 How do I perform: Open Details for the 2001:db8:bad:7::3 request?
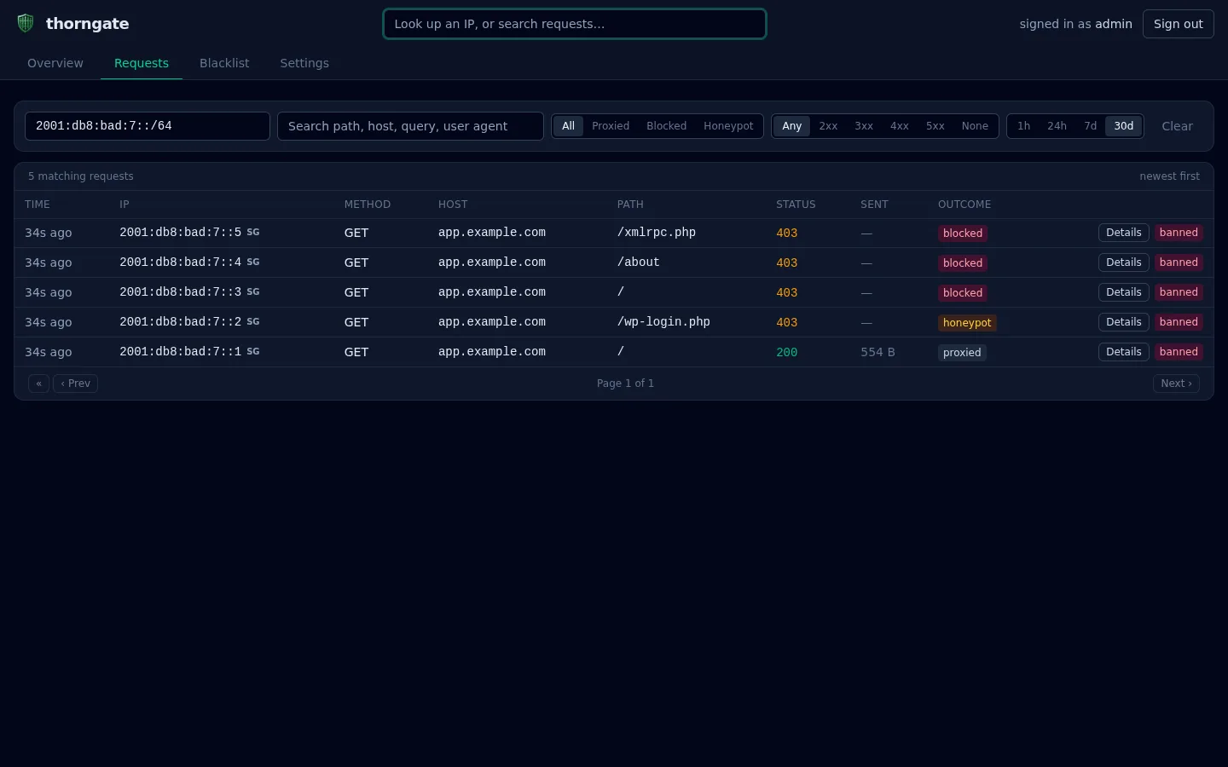(x=1123, y=292)
